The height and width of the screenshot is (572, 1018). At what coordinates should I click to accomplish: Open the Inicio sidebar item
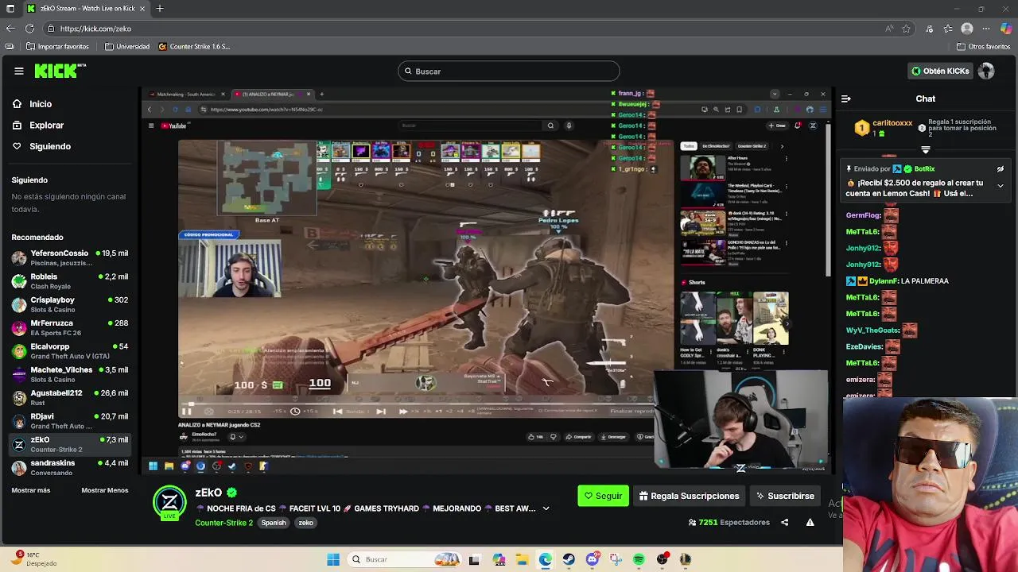(x=40, y=104)
